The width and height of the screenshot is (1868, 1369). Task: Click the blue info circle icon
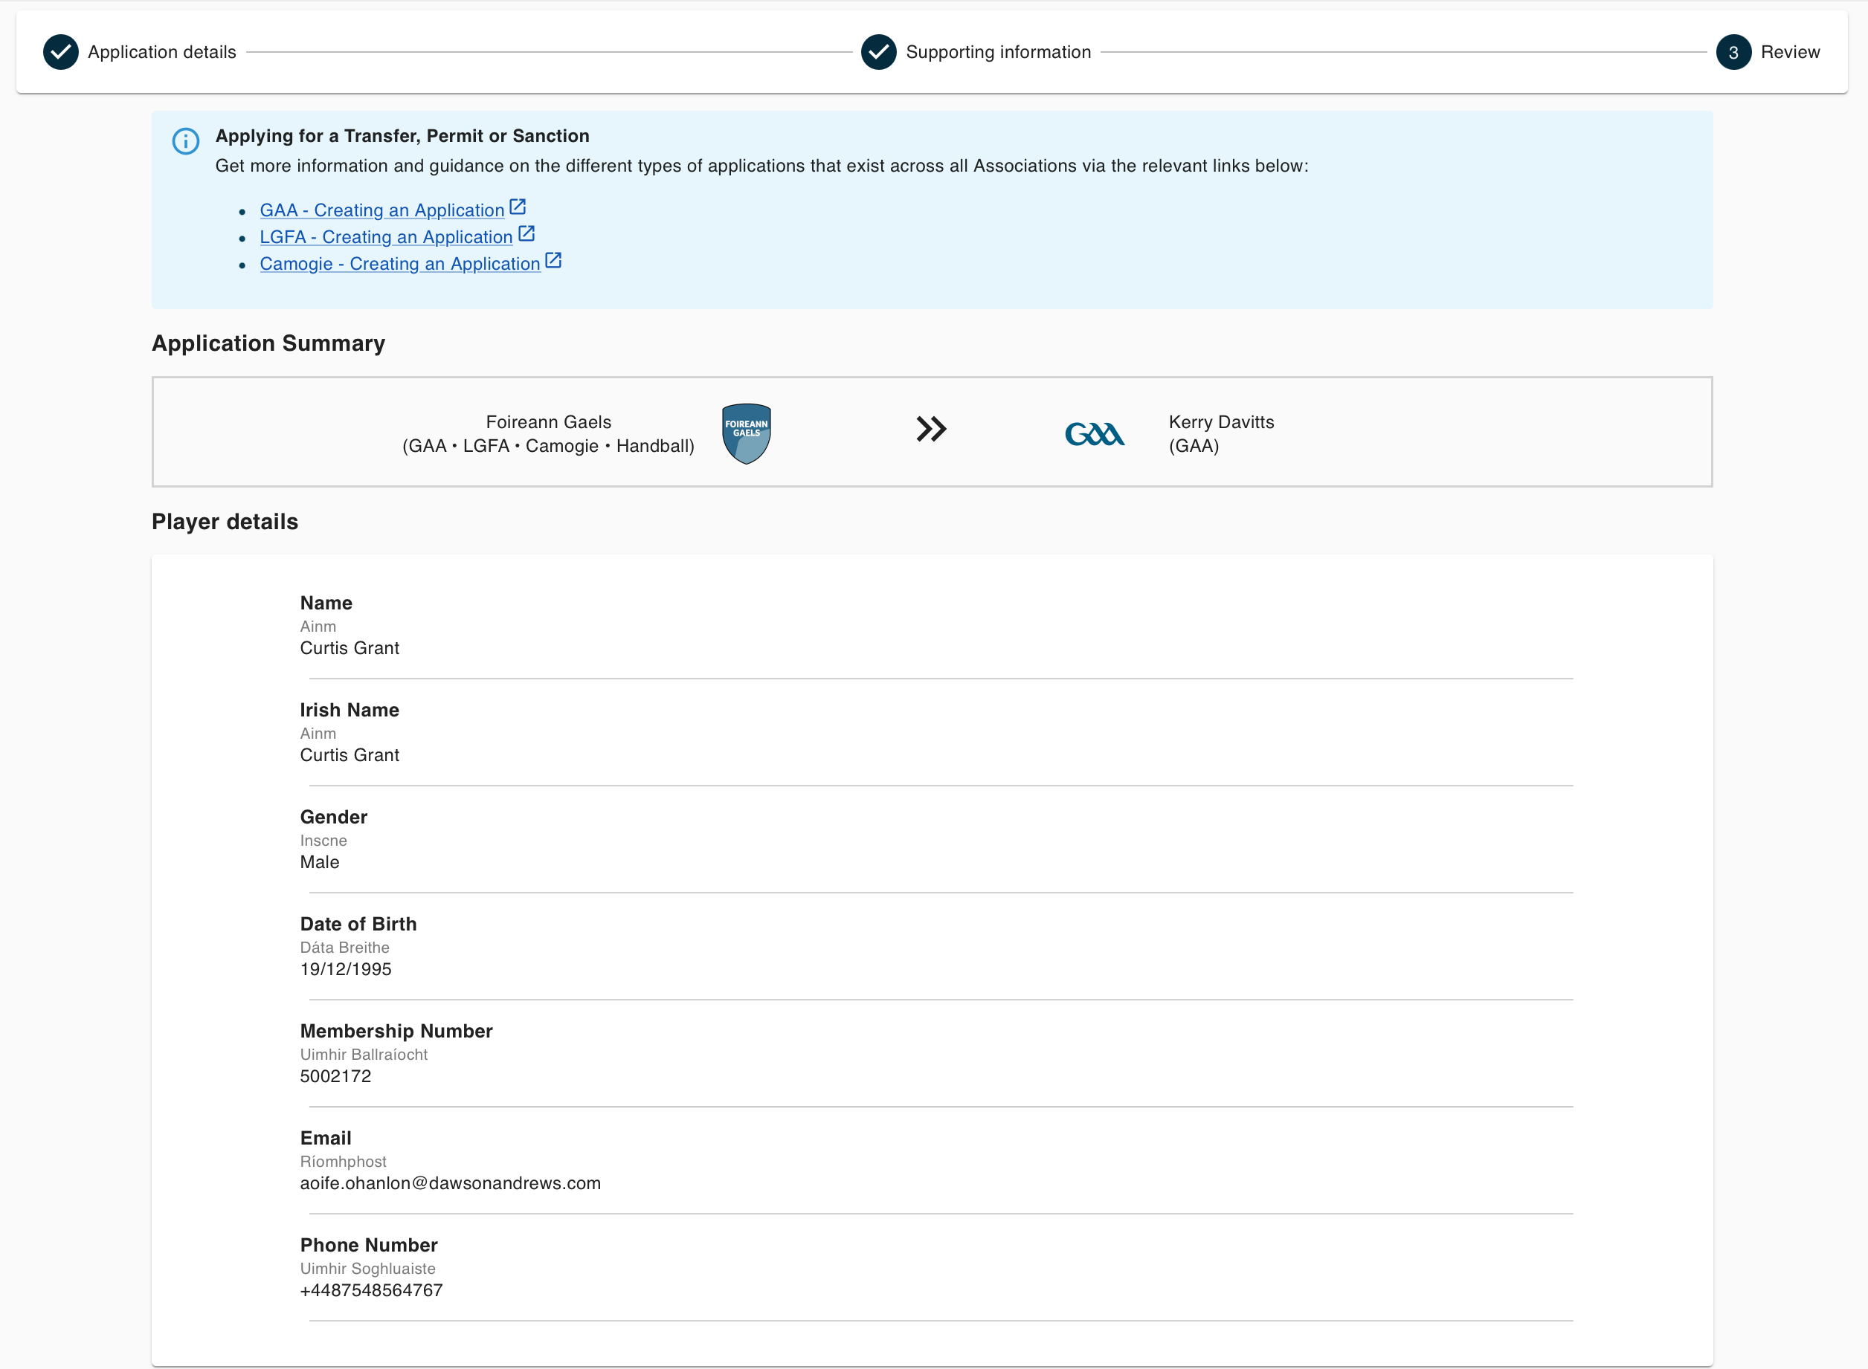pyautogui.click(x=186, y=141)
